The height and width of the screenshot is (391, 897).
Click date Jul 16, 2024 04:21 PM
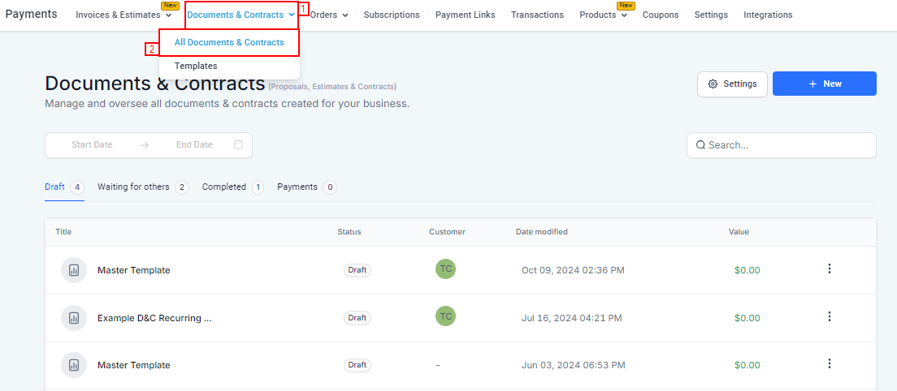(x=572, y=318)
